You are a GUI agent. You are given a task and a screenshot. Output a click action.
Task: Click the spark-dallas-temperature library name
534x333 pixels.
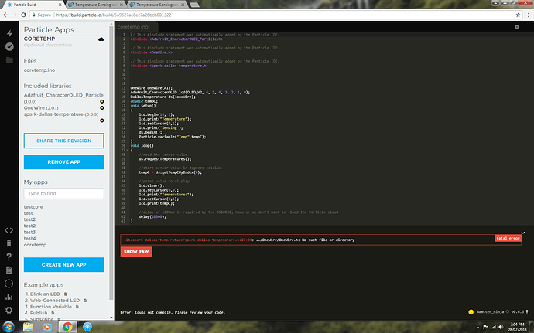coord(53,114)
